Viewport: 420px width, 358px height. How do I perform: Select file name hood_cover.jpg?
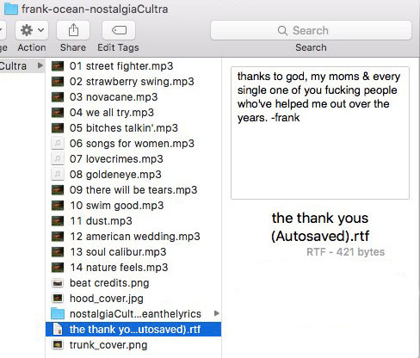pyautogui.click(x=107, y=299)
